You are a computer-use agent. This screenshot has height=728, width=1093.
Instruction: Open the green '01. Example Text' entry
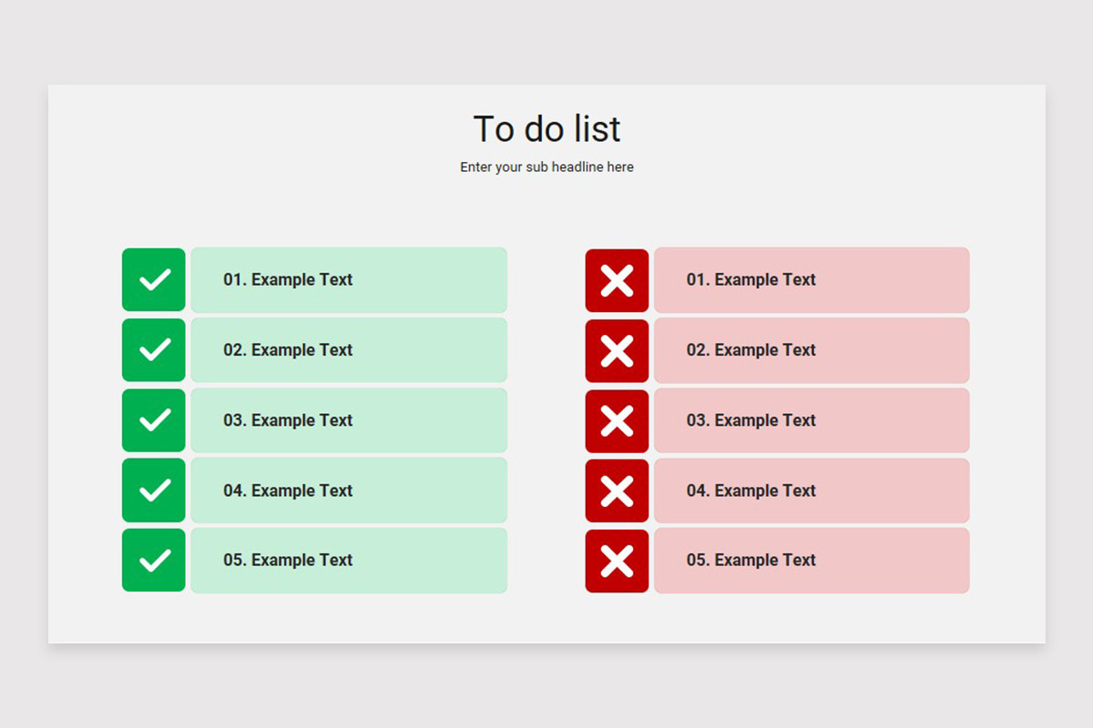coord(349,279)
